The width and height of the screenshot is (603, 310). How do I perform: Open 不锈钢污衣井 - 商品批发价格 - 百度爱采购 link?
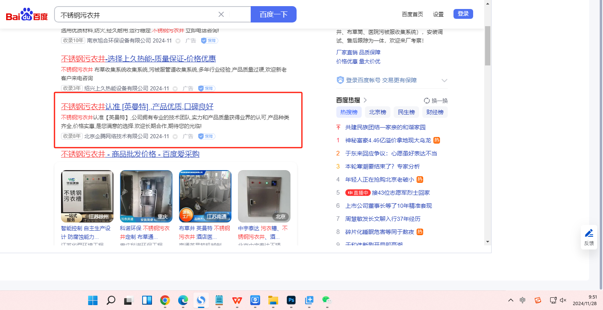pos(130,154)
